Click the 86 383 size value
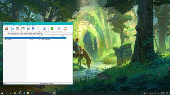Screen dimensions: 170x95 (x=32, y=40)
